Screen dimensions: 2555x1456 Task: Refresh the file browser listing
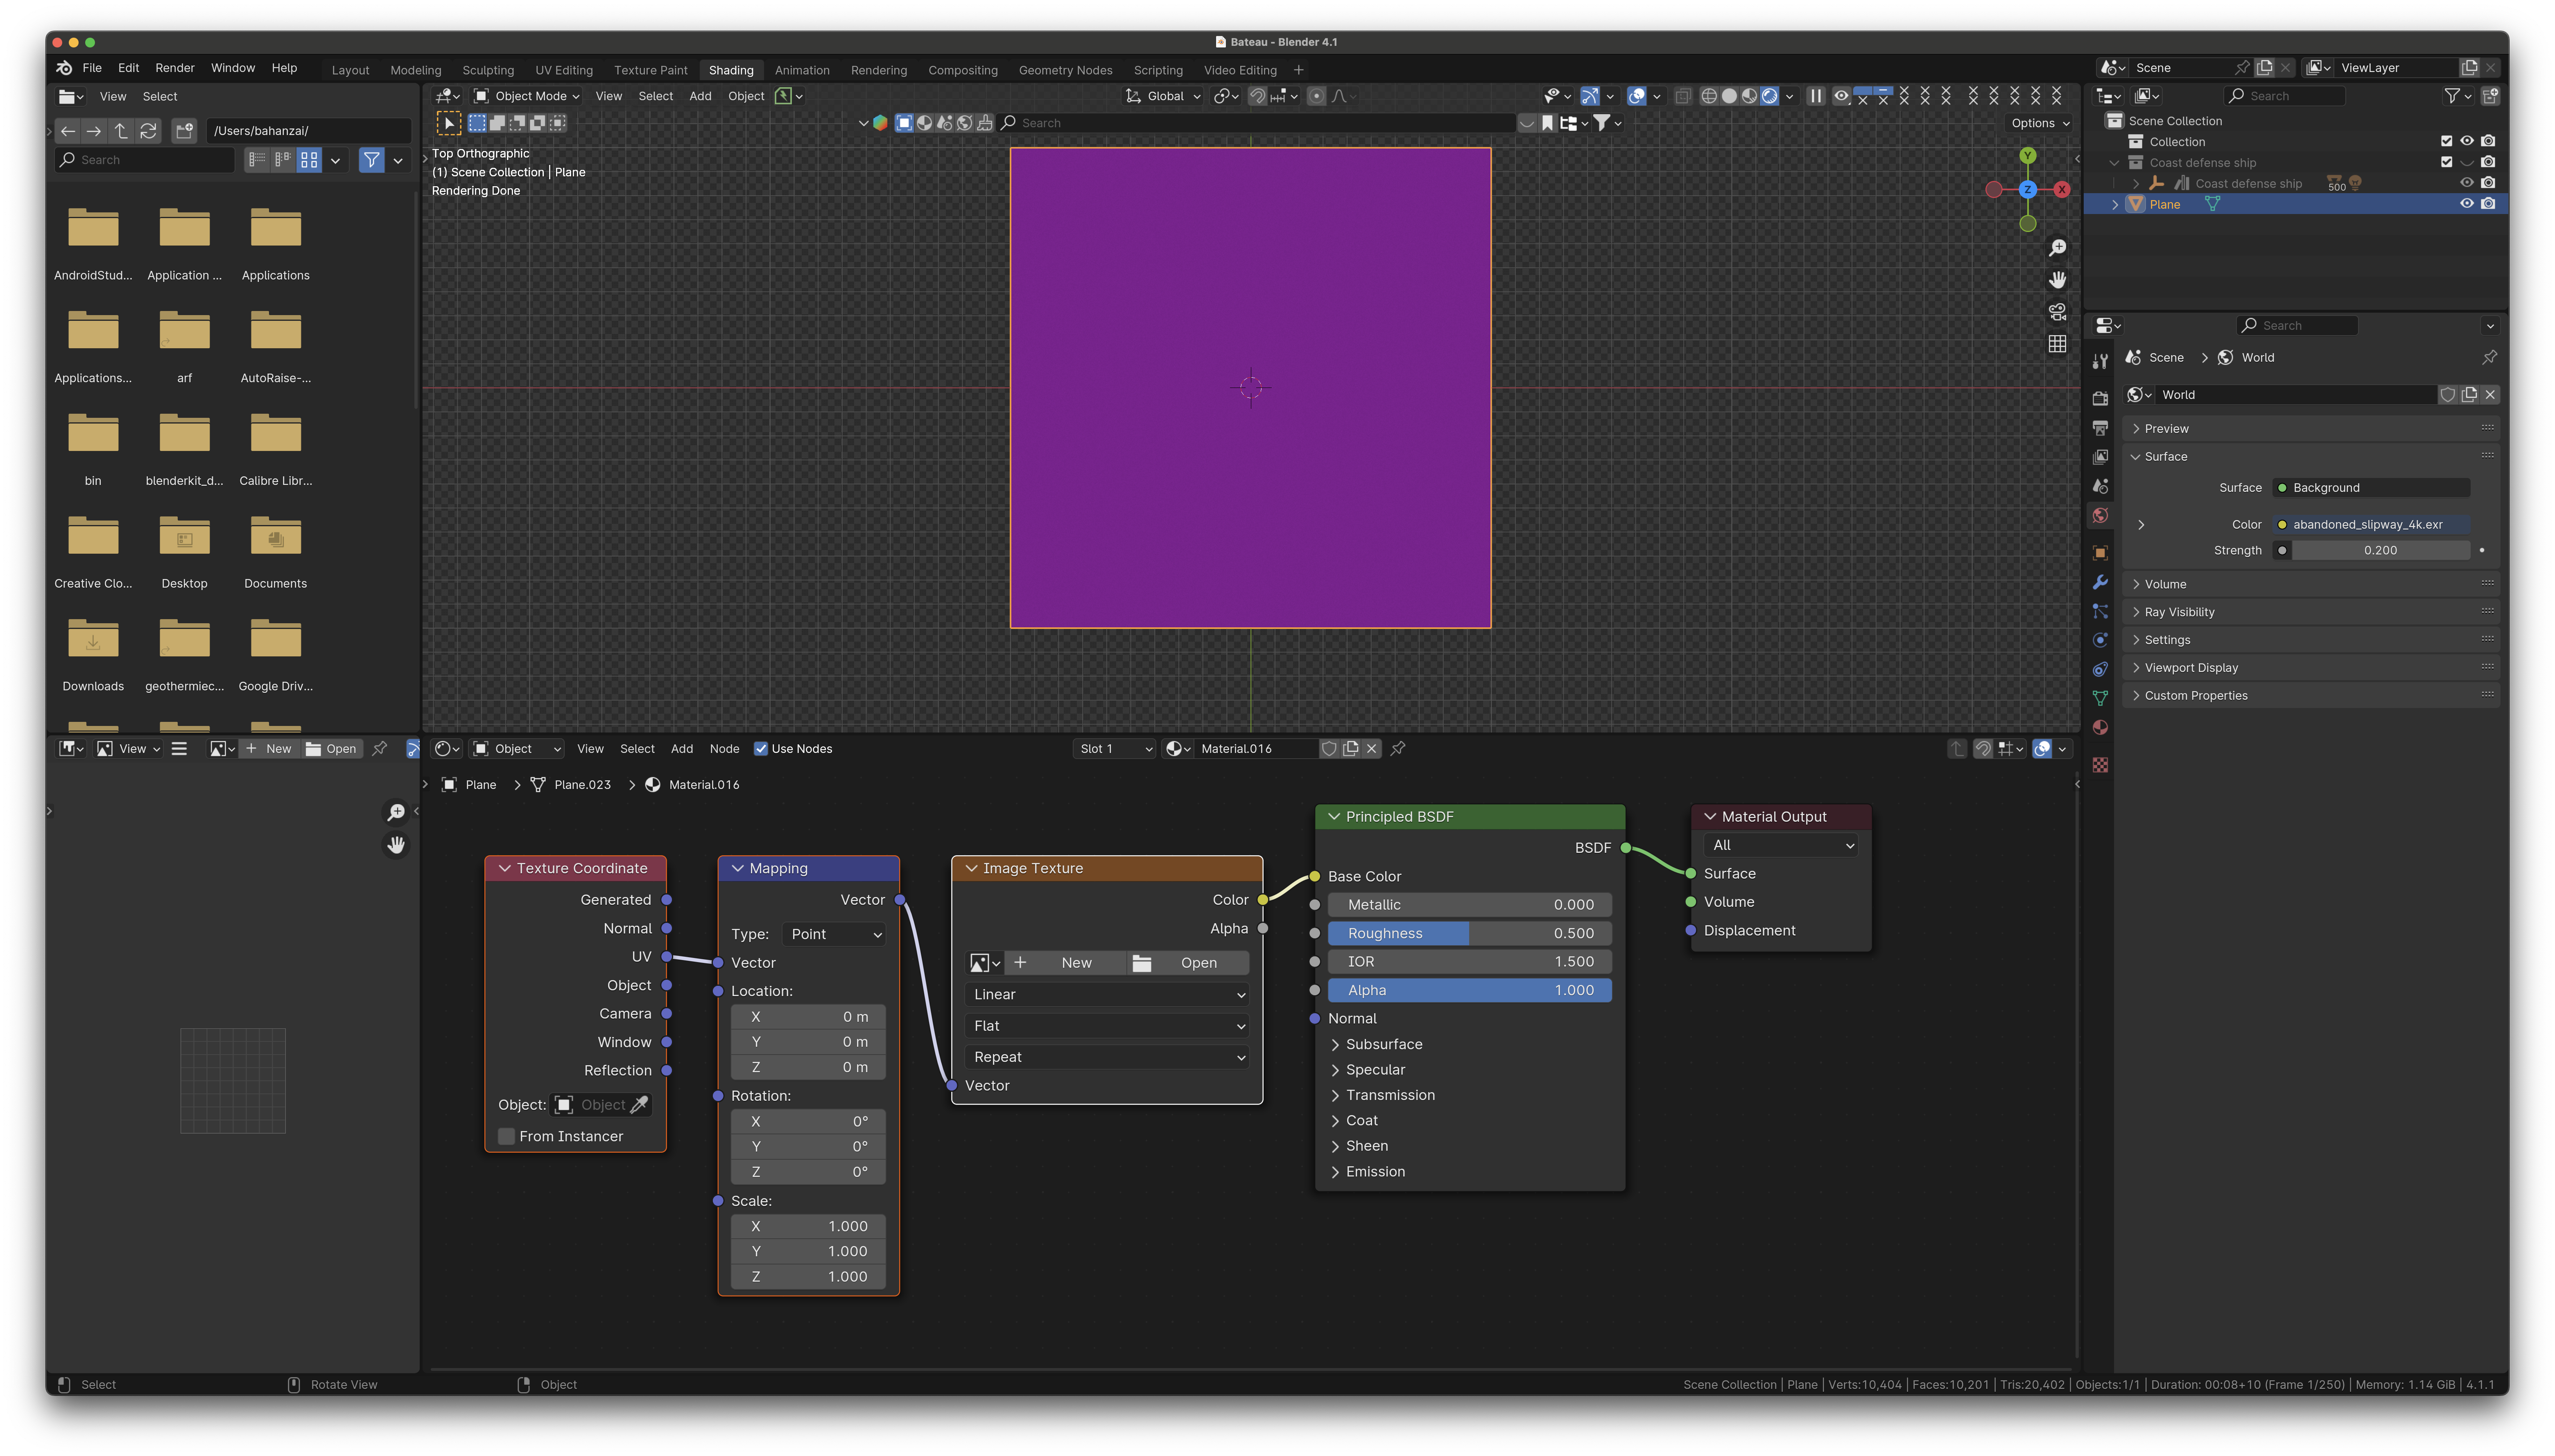[x=148, y=131]
